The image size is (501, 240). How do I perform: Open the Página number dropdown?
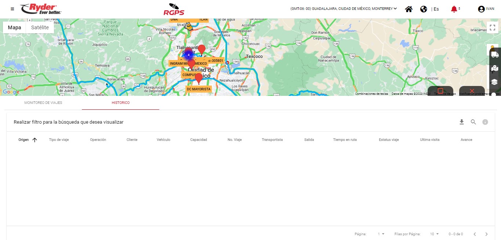pos(381,234)
